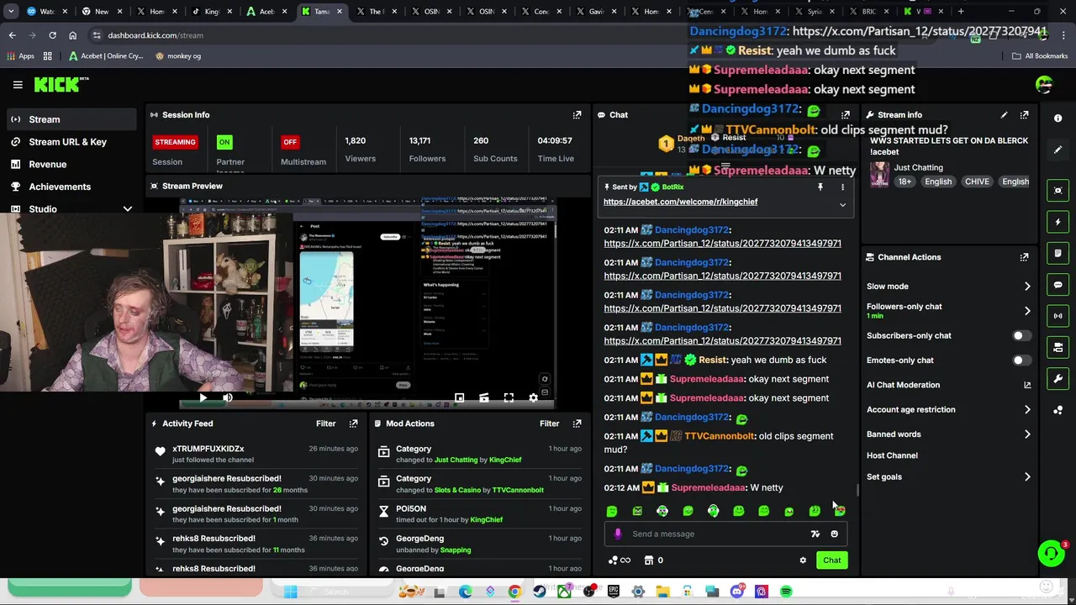Open Set goals options
1076x605 pixels.
948,476
